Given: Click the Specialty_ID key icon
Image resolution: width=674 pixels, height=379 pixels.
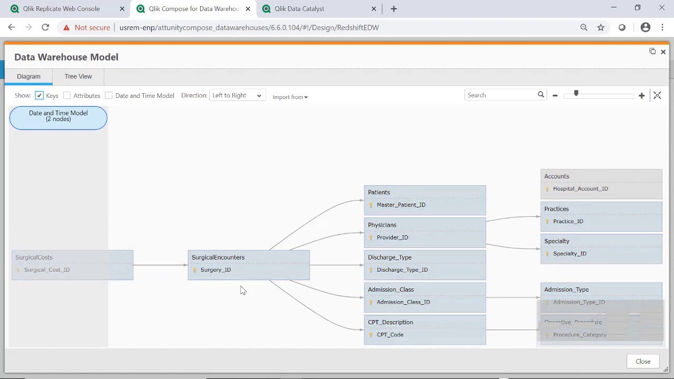Looking at the screenshot, I should [547, 254].
